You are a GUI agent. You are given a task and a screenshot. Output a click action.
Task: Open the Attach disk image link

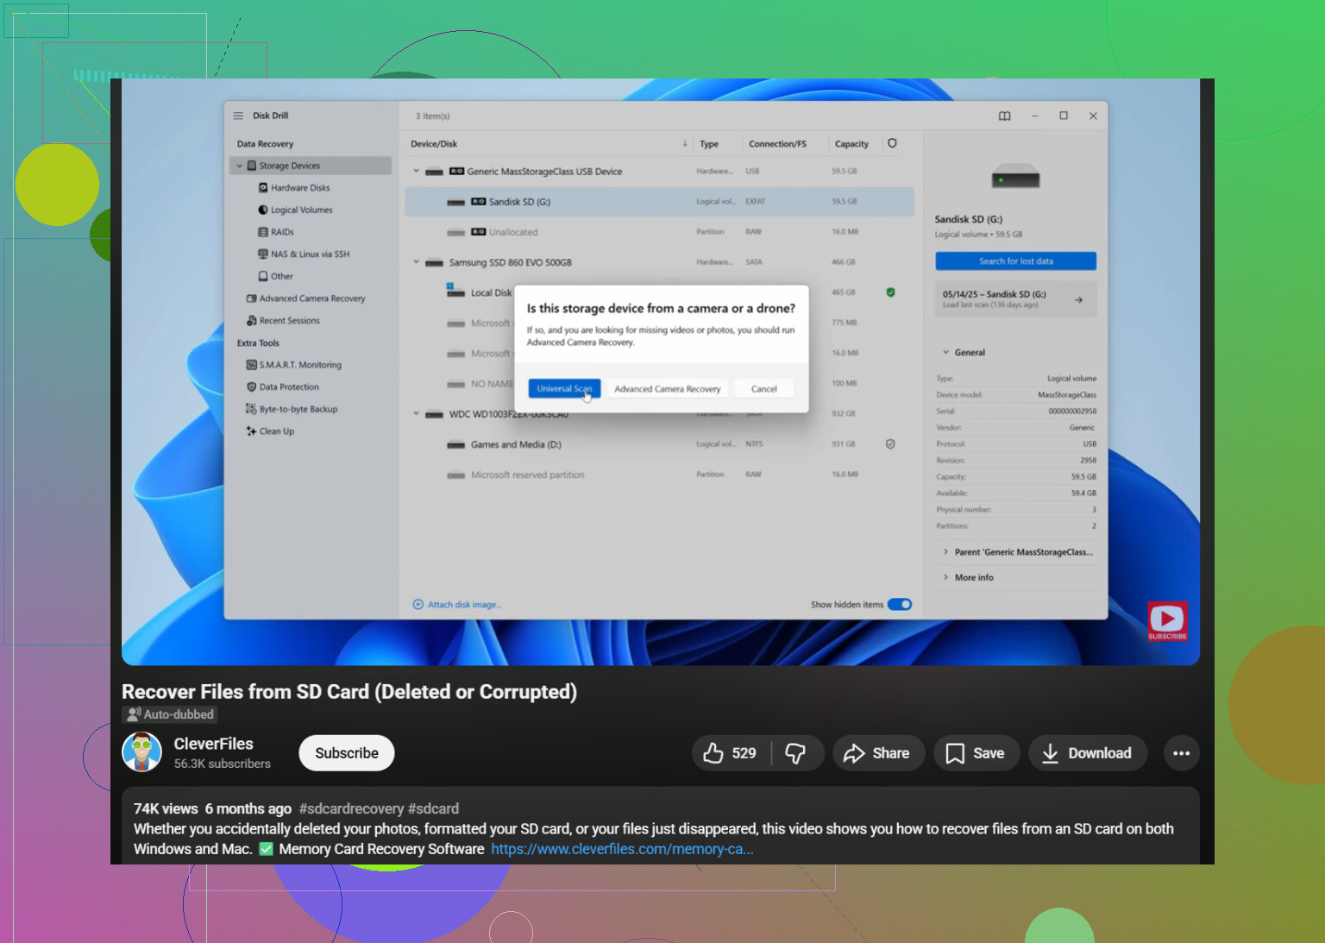pos(464,605)
